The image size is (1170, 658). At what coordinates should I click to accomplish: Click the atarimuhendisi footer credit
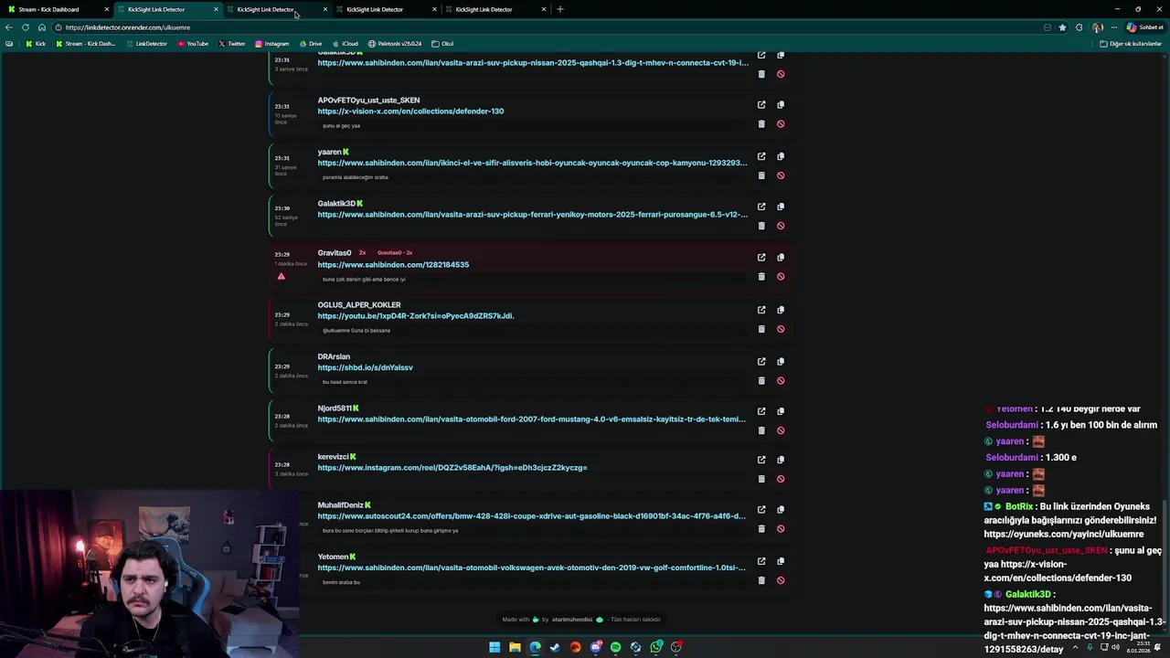(572, 620)
